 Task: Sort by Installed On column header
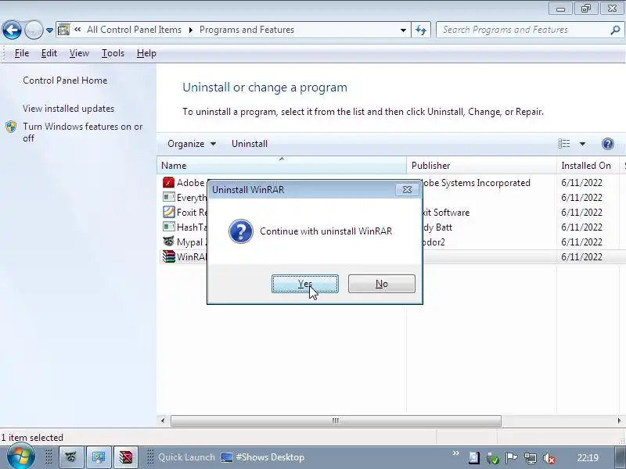(x=588, y=166)
